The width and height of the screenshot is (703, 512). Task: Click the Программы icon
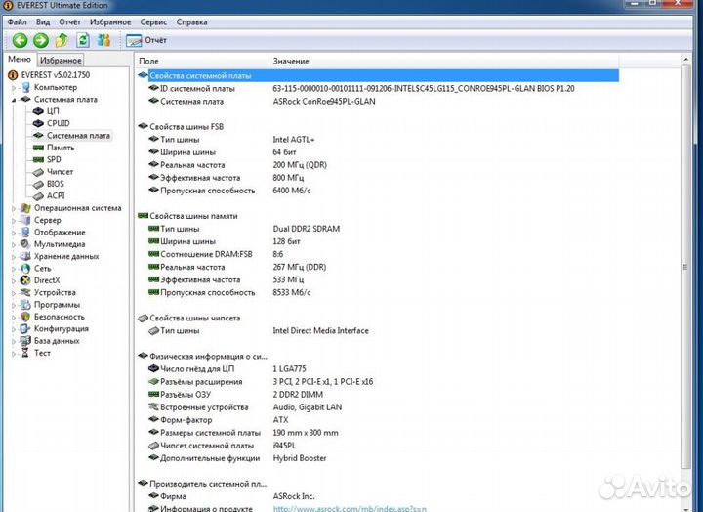[26, 305]
